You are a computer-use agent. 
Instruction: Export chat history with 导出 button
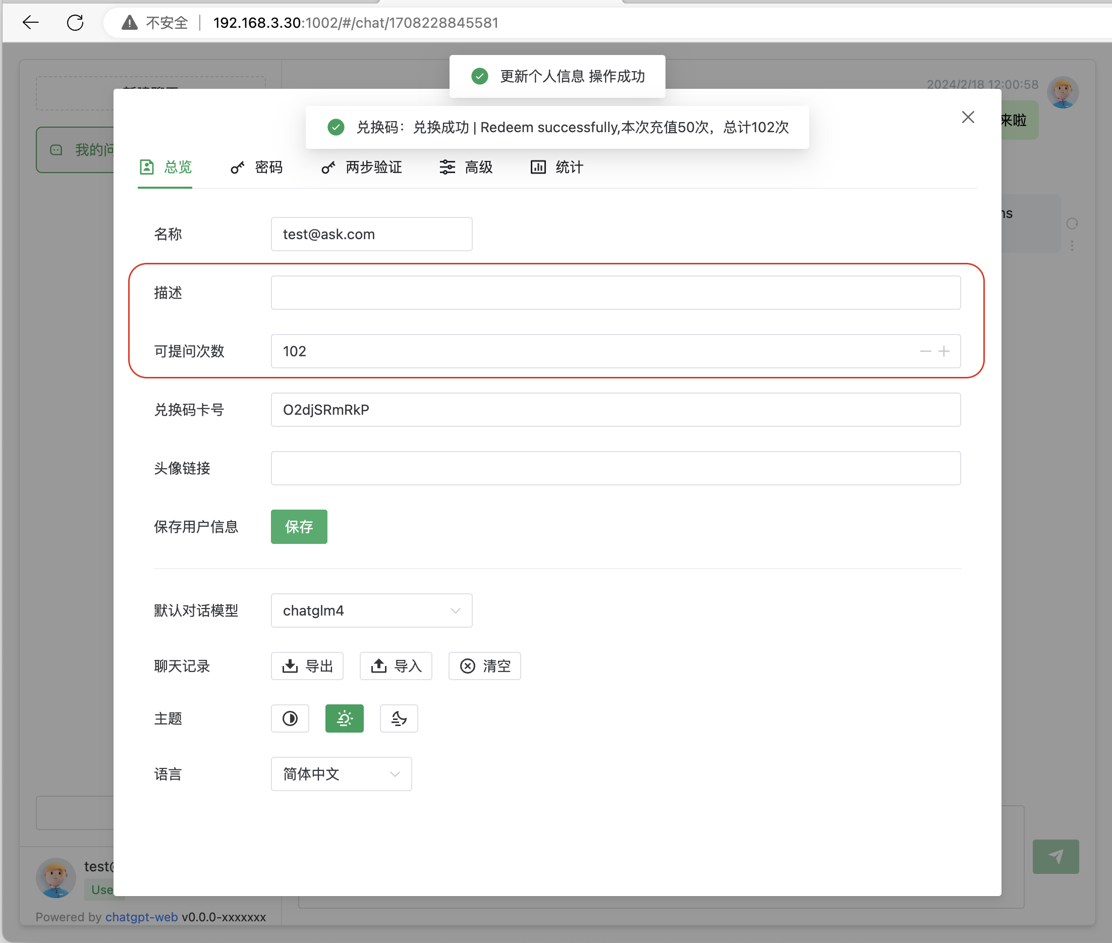point(307,666)
